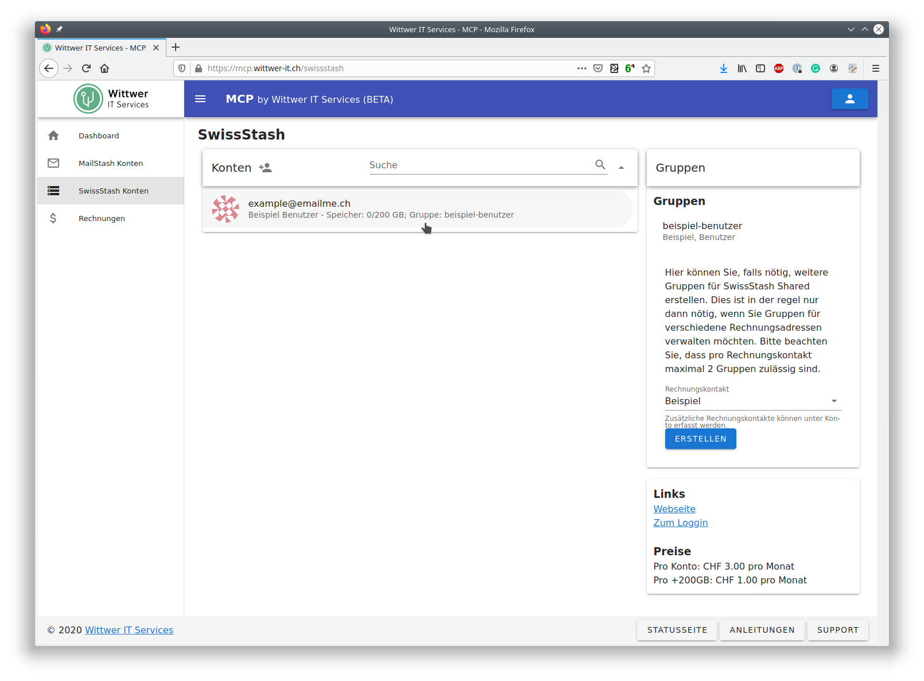The width and height of the screenshot is (924, 681).
Task: Open a new tab with the plus button
Action: point(176,47)
